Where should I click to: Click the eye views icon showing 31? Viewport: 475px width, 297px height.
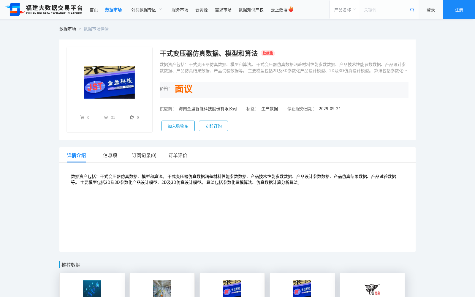pyautogui.click(x=106, y=117)
